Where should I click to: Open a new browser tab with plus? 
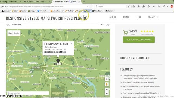click(84, 2)
